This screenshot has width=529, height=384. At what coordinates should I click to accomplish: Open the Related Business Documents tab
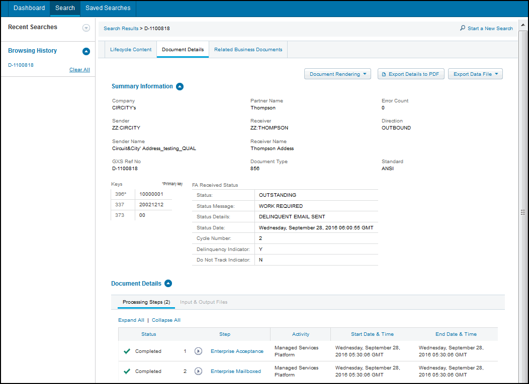[248, 50]
